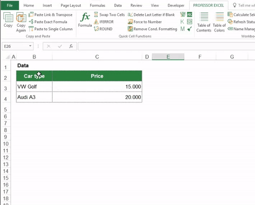Click the formula bar Cancel X
255x205 pixels.
(x=48, y=46)
